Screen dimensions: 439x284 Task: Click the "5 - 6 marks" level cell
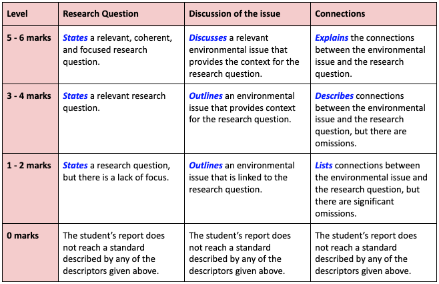coord(29,38)
